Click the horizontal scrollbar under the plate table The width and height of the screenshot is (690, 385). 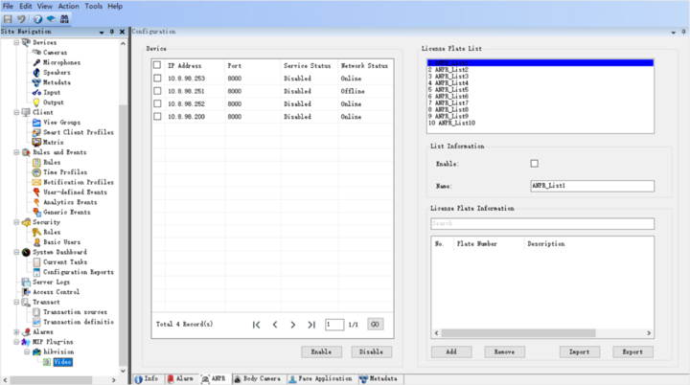click(541, 333)
